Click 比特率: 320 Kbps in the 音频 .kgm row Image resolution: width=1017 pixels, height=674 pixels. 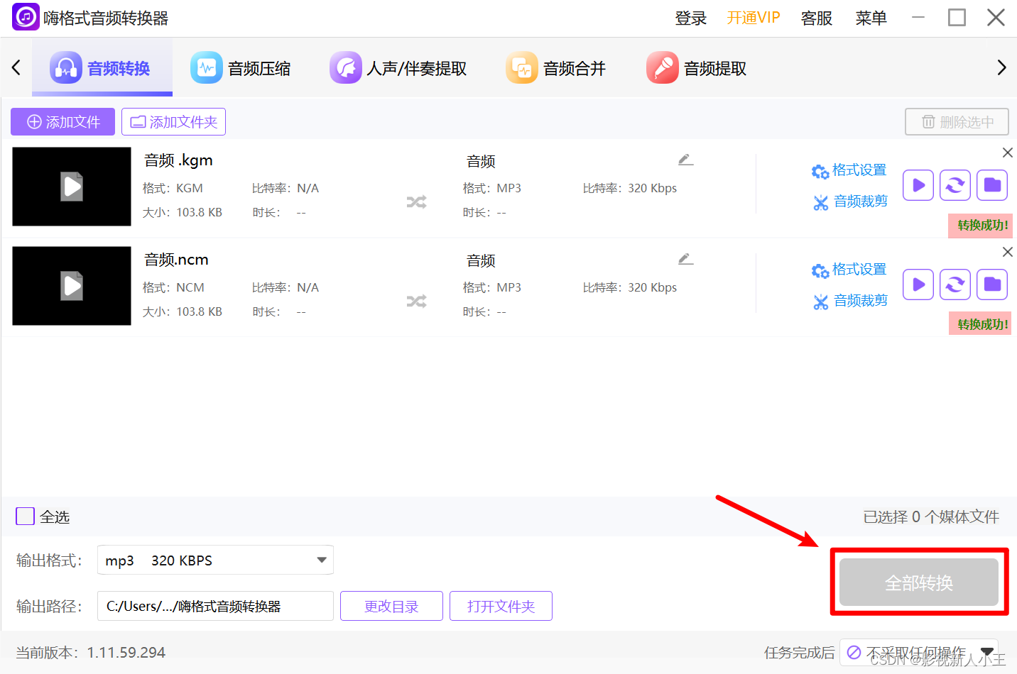point(630,188)
